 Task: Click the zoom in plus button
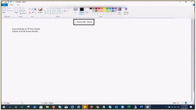(x=193, y=103)
